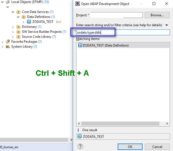Expand the Dictionary folder
Screen dimensions: 173x151
click(x=13, y=27)
